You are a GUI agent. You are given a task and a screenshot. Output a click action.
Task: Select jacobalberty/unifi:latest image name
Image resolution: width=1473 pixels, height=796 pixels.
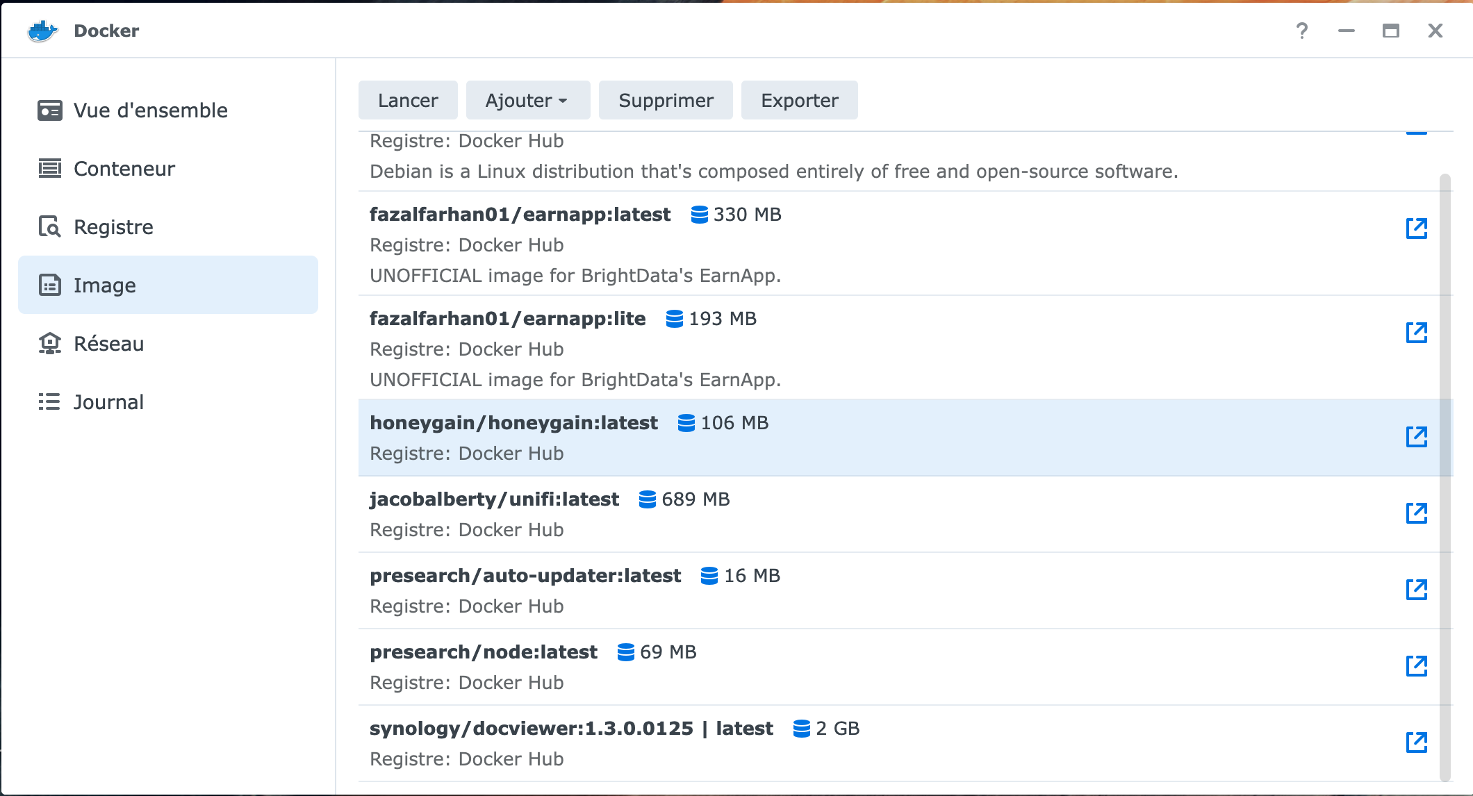tap(494, 499)
